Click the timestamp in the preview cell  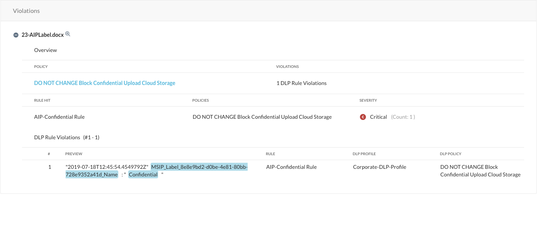coord(107,167)
